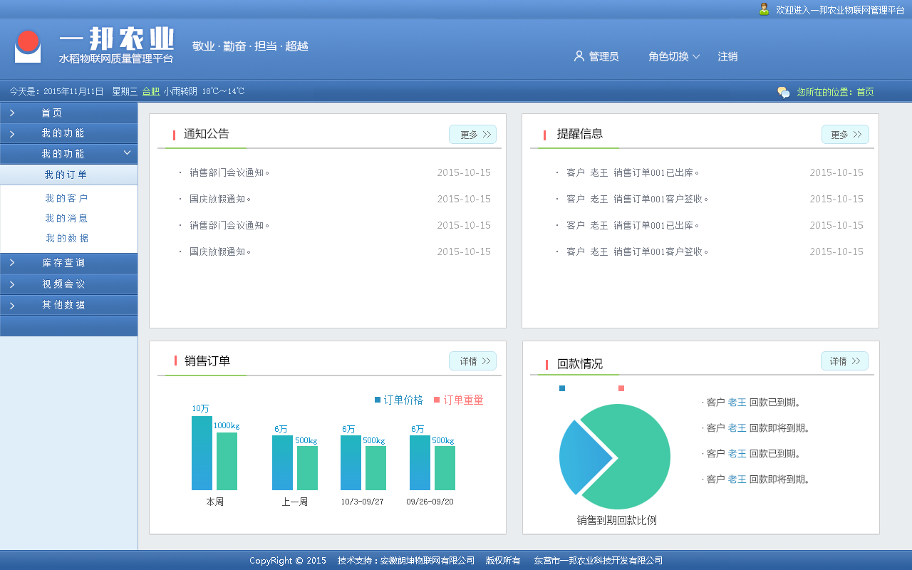
Task: Click the 合肥 city link
Action: pyautogui.click(x=151, y=91)
